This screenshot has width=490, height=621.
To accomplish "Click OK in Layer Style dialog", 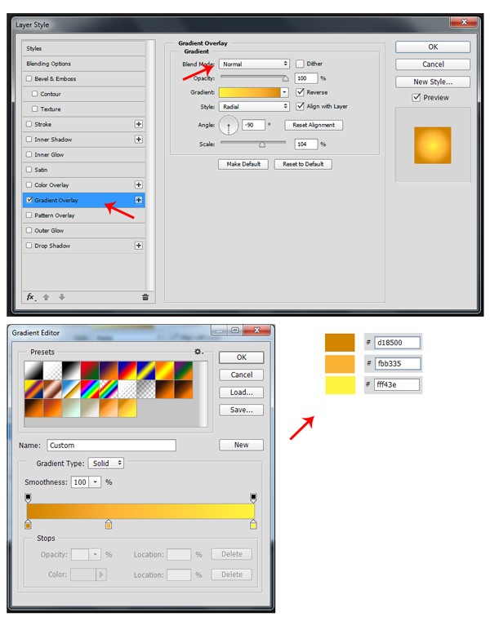I will [433, 47].
